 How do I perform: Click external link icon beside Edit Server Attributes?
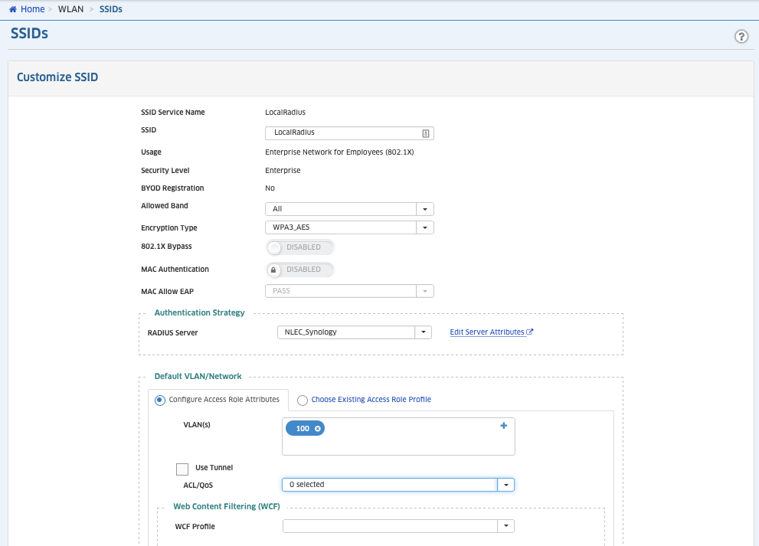tap(530, 332)
